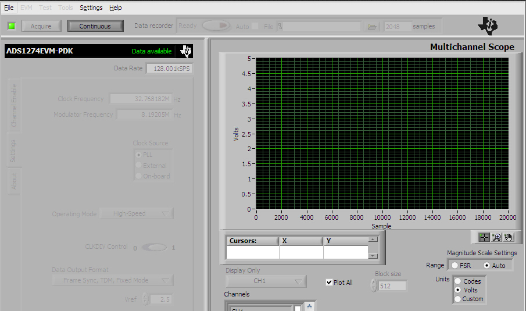The width and height of the screenshot is (526, 311).
Task: Choose Codes as the units
Action: (x=457, y=281)
